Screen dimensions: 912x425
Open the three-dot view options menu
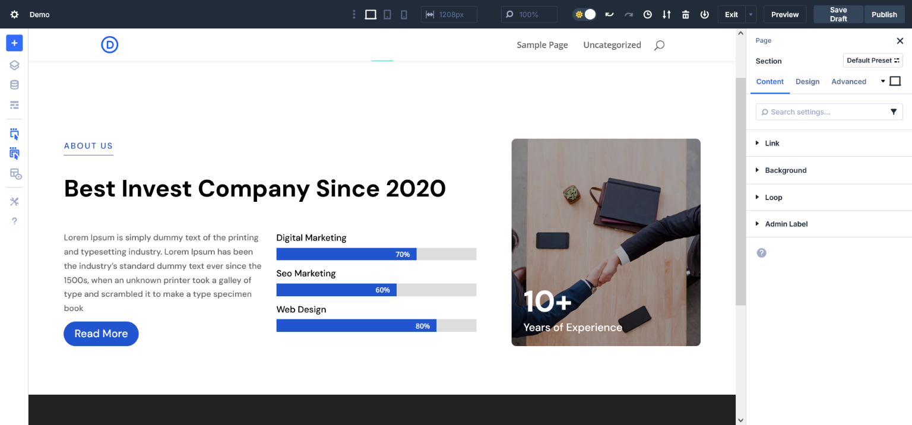click(354, 14)
